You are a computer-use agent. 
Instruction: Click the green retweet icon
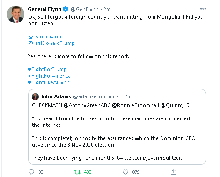77,172
